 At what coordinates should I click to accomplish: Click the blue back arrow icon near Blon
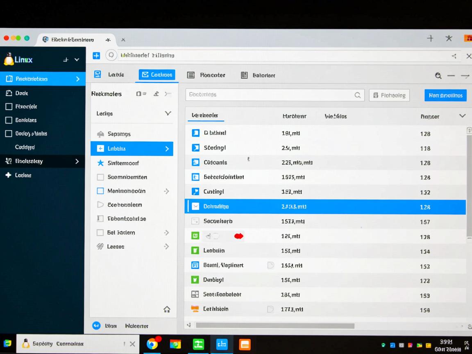coord(96,326)
